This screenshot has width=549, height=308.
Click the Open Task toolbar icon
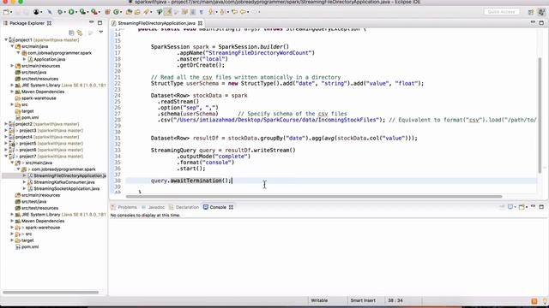(x=137, y=12)
